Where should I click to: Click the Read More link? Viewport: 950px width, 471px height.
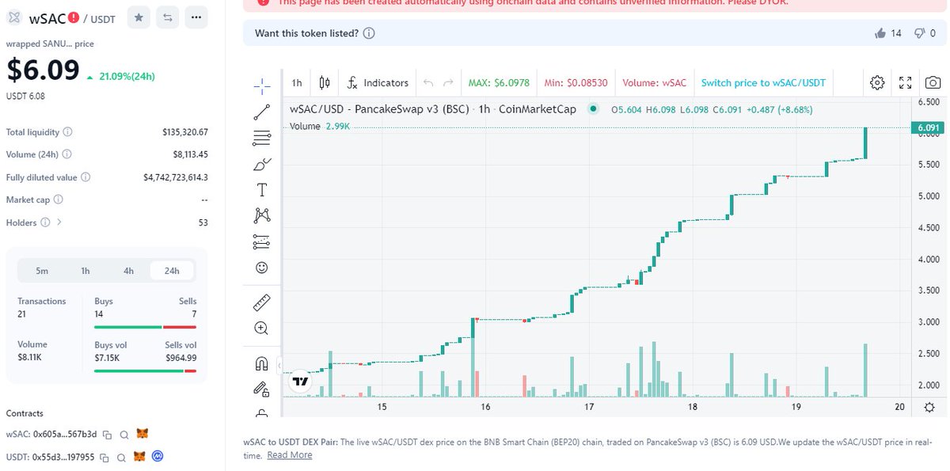290,455
